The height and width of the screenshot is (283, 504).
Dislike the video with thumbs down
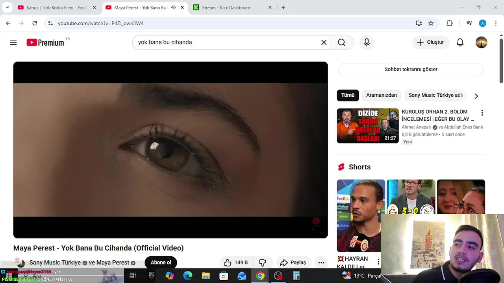click(x=262, y=263)
